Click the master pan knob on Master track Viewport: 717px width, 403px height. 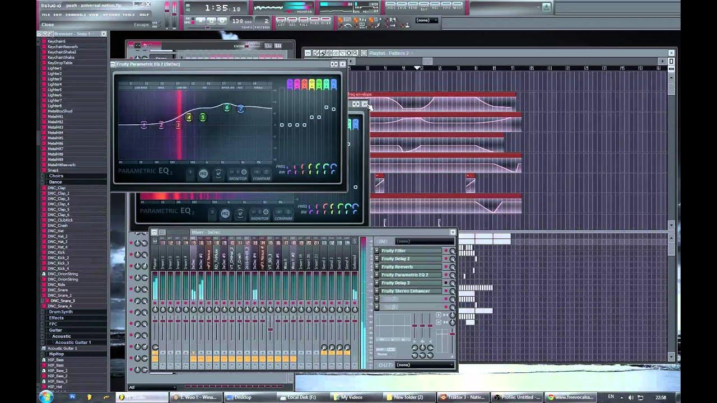click(x=155, y=310)
